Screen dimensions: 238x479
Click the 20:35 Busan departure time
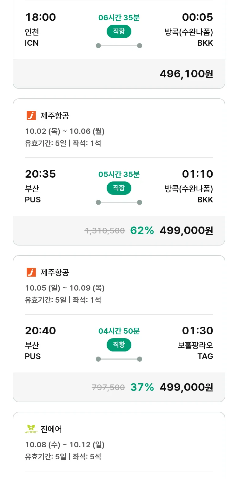(x=40, y=174)
